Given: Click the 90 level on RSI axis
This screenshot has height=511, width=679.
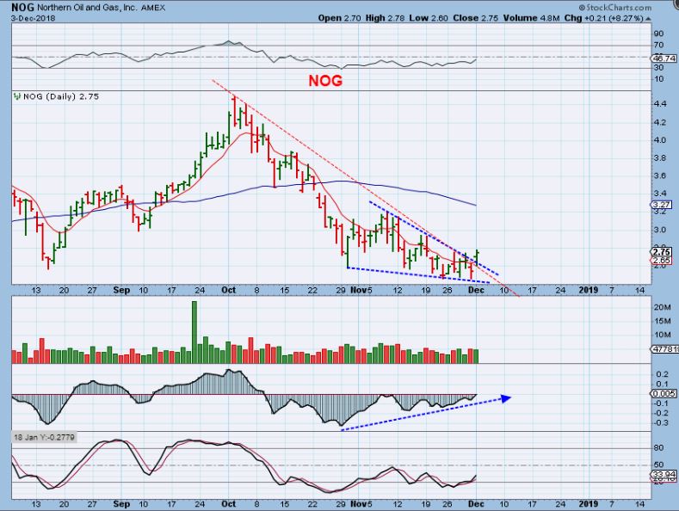Looking at the screenshot, I should click(658, 34).
